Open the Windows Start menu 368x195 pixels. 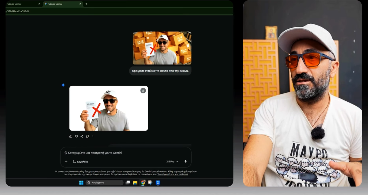click(x=81, y=182)
